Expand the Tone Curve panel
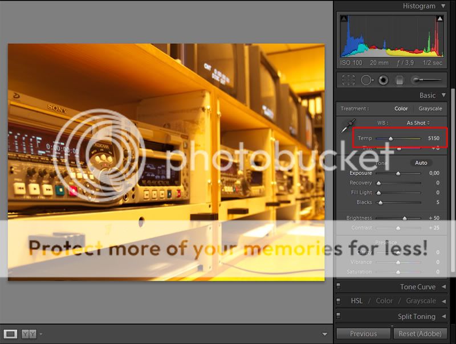The image size is (456, 344). tap(444, 287)
